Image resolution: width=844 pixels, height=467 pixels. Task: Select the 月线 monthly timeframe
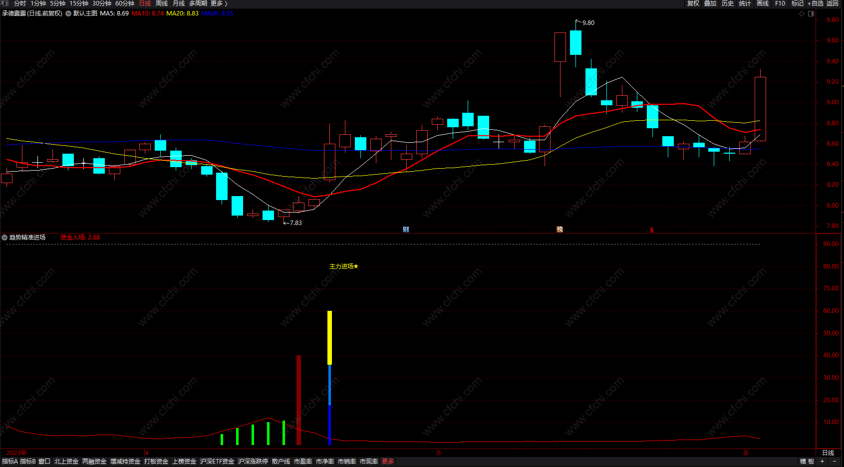coord(179,3)
